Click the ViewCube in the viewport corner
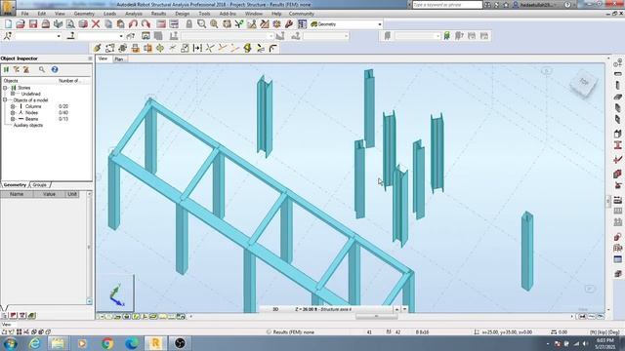Screen dimensions: 625x351 coord(584,84)
